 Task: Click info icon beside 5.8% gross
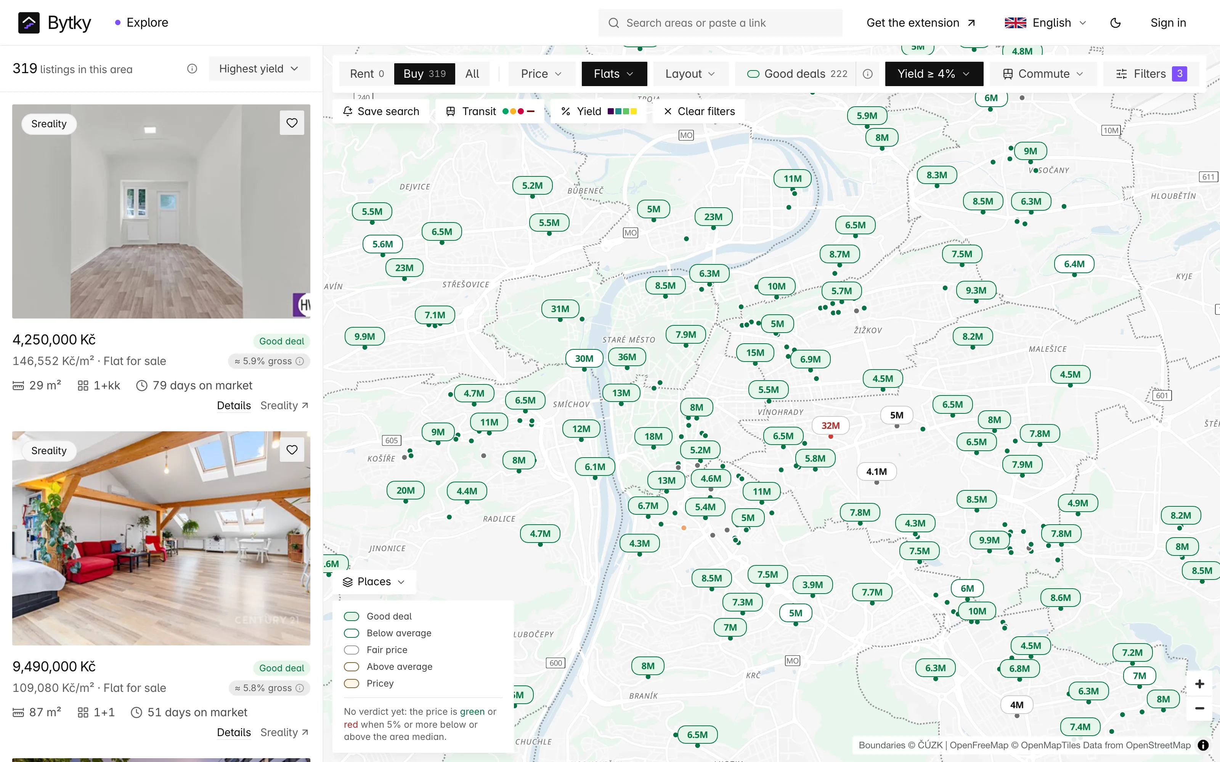300,688
